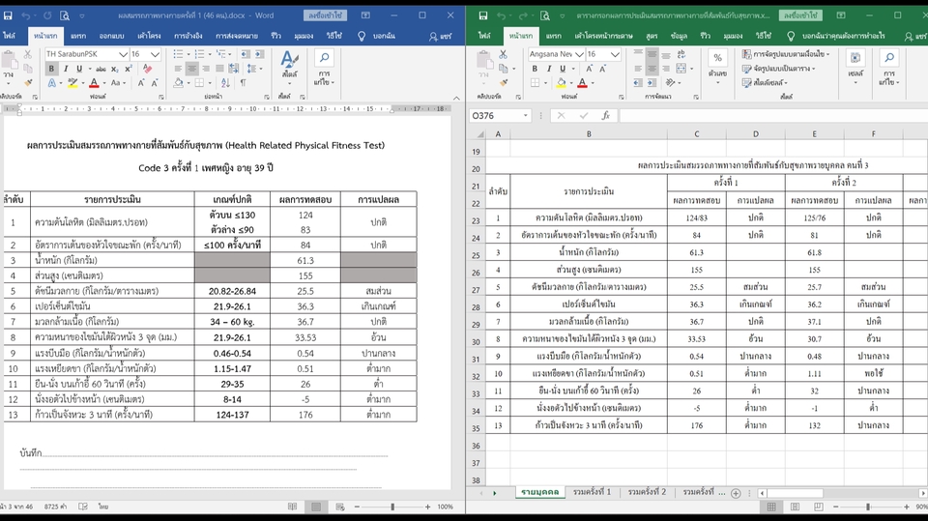Image resolution: width=928 pixels, height=521 pixels.
Task: Click the Word sign-in (ลงชื่อเข้าใช้) button
Action: 326,15
